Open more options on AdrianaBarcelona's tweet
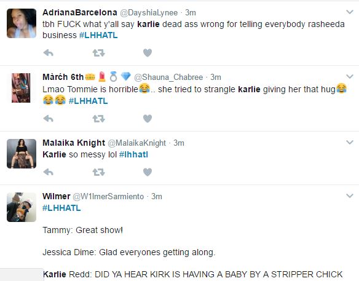The width and height of the screenshot is (359, 281). (350, 12)
